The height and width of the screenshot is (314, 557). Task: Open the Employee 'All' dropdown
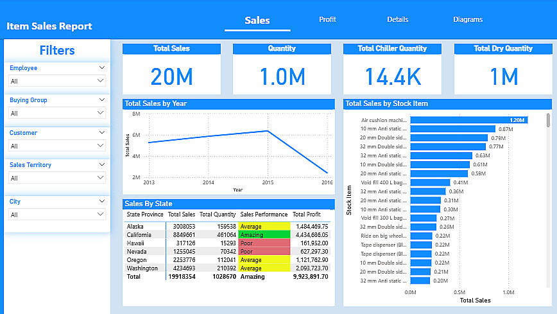(57, 81)
